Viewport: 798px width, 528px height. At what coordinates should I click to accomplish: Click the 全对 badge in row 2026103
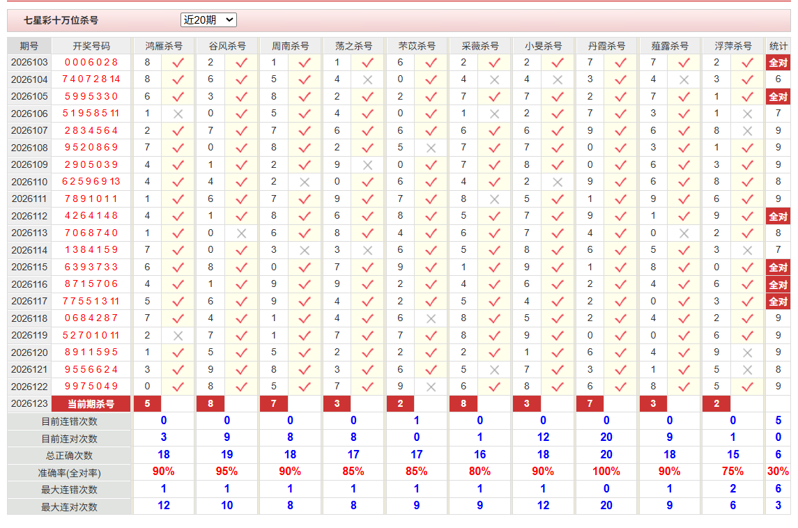pyautogui.click(x=778, y=63)
